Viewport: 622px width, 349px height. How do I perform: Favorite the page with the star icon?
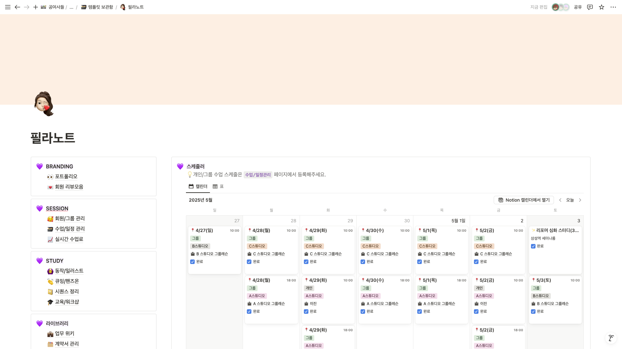[x=601, y=7]
